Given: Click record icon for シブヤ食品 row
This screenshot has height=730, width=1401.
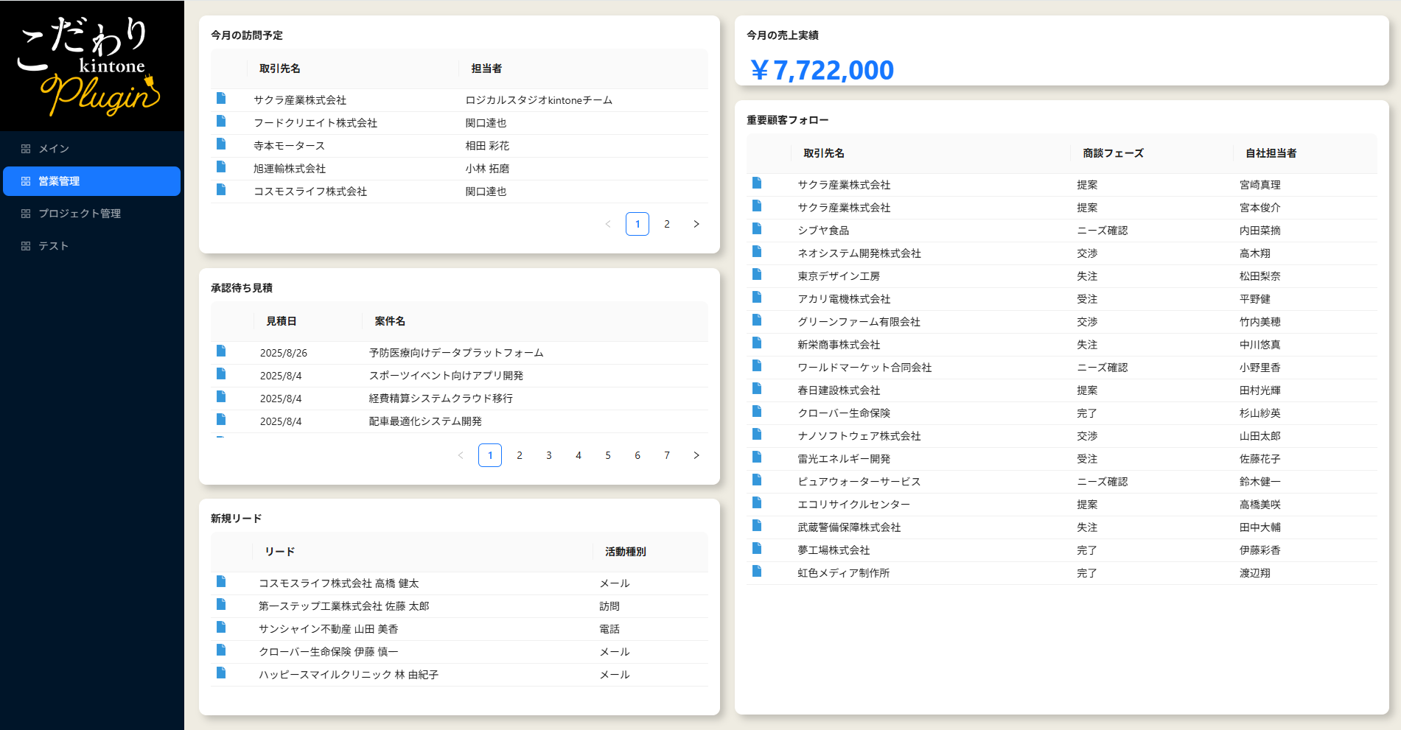Looking at the screenshot, I should (x=757, y=229).
